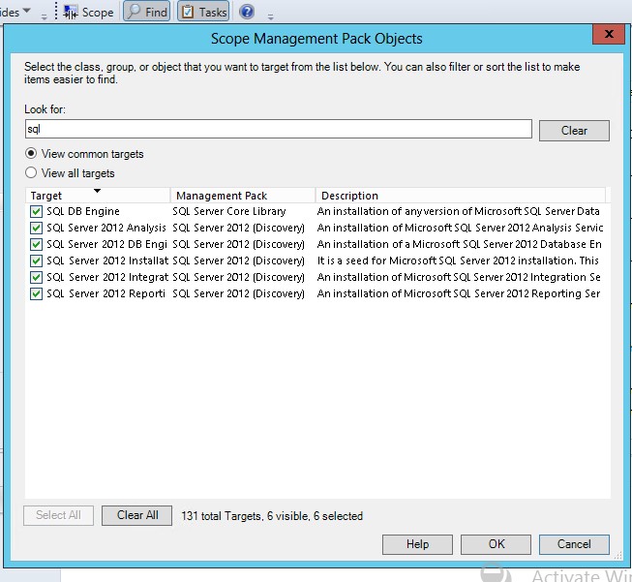Open the 'ides' dropdown arrow in toolbar

(26, 10)
